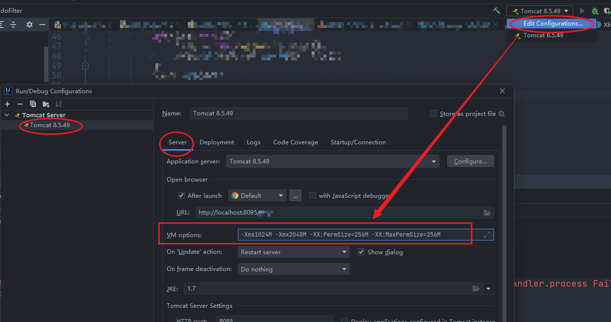Open the Application server dropdown
611x322 pixels.
point(333,161)
